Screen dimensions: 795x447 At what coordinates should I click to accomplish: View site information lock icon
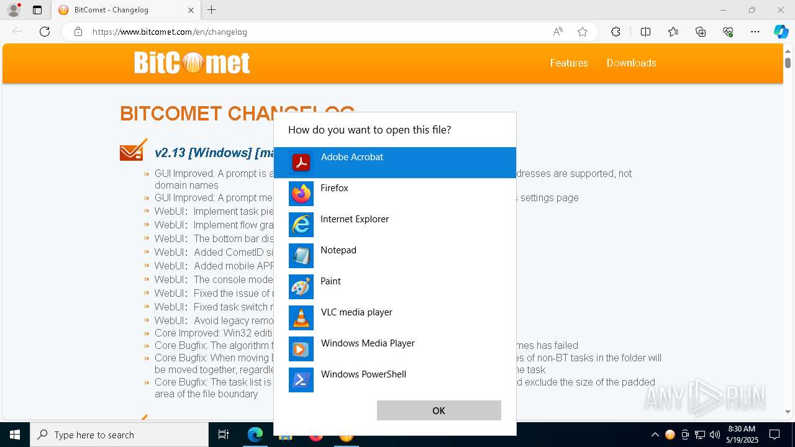(x=78, y=32)
